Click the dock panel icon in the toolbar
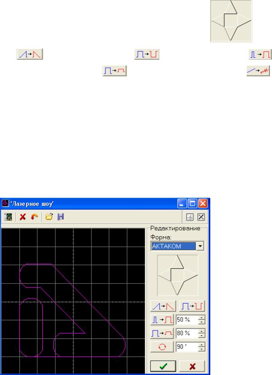 pos(190,217)
